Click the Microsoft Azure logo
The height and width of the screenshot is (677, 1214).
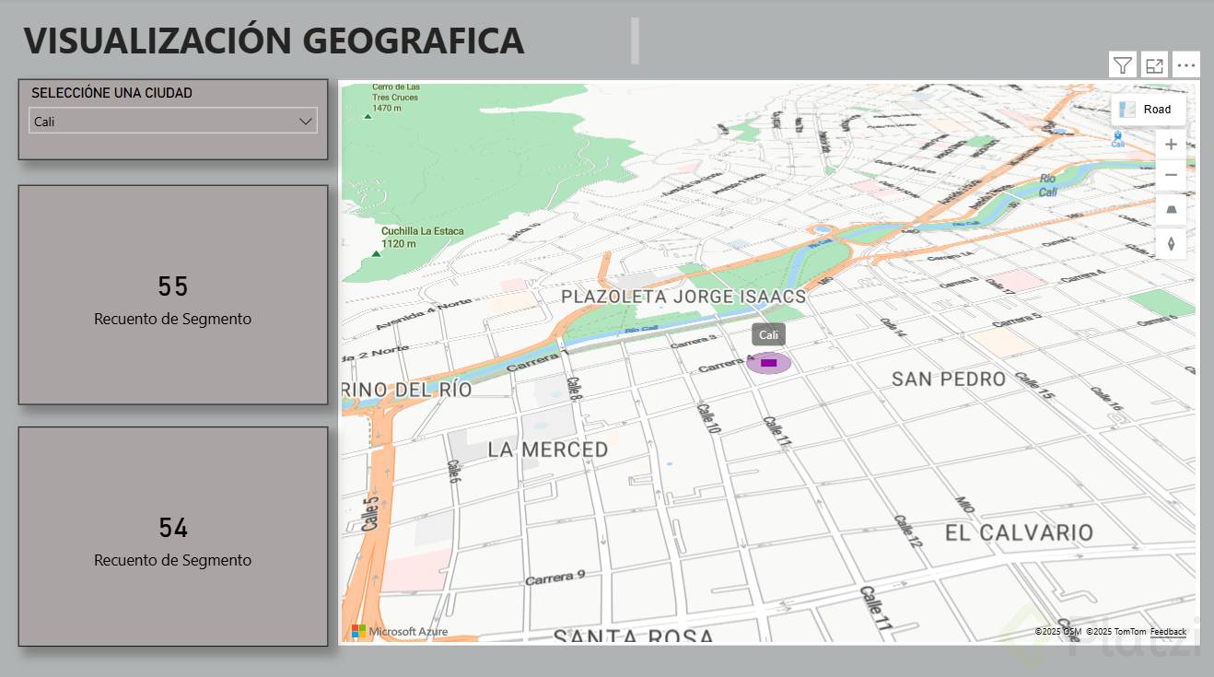tap(400, 632)
